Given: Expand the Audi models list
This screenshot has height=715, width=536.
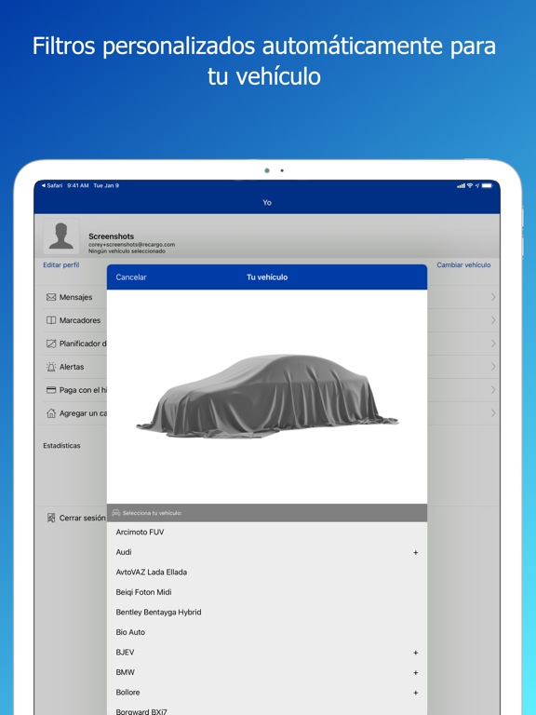Looking at the screenshot, I should click(415, 553).
